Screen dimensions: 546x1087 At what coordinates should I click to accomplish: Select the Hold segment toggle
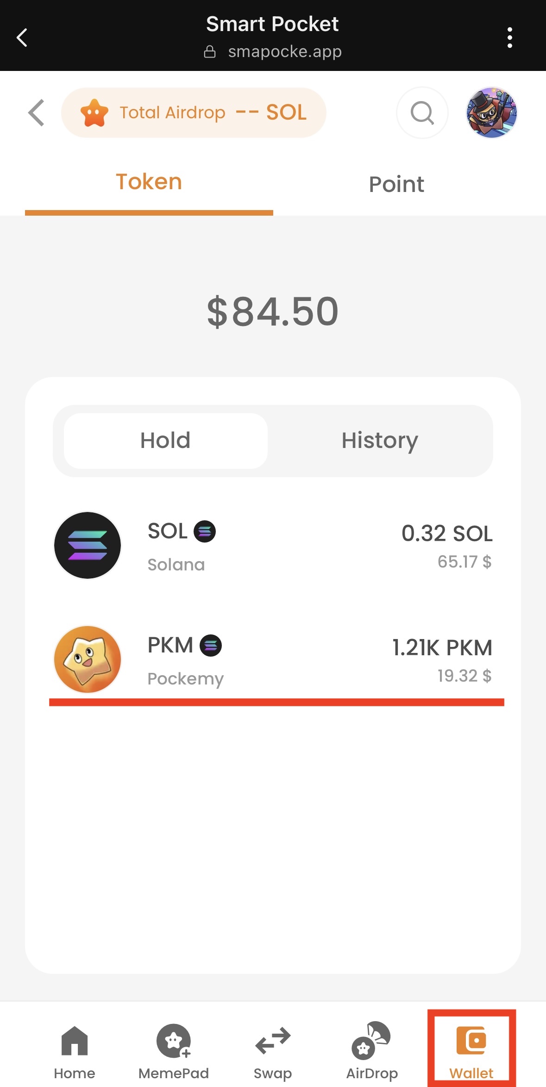(165, 441)
